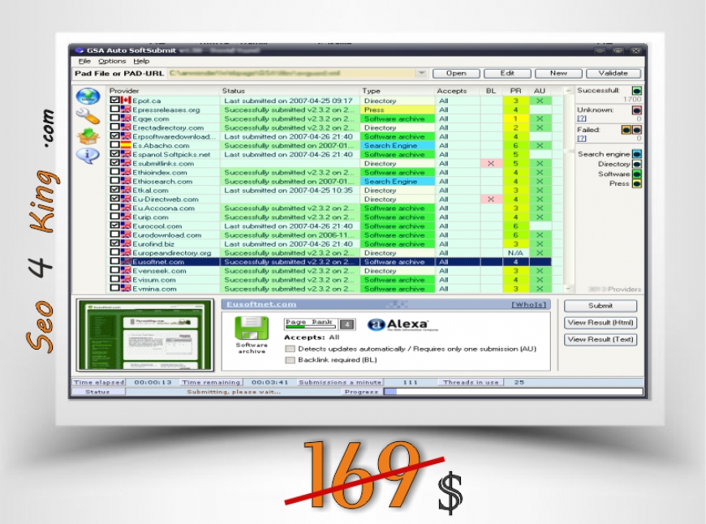Click the BL red mark for Esubmitlinks.com
The image size is (706, 524).
pyautogui.click(x=491, y=163)
